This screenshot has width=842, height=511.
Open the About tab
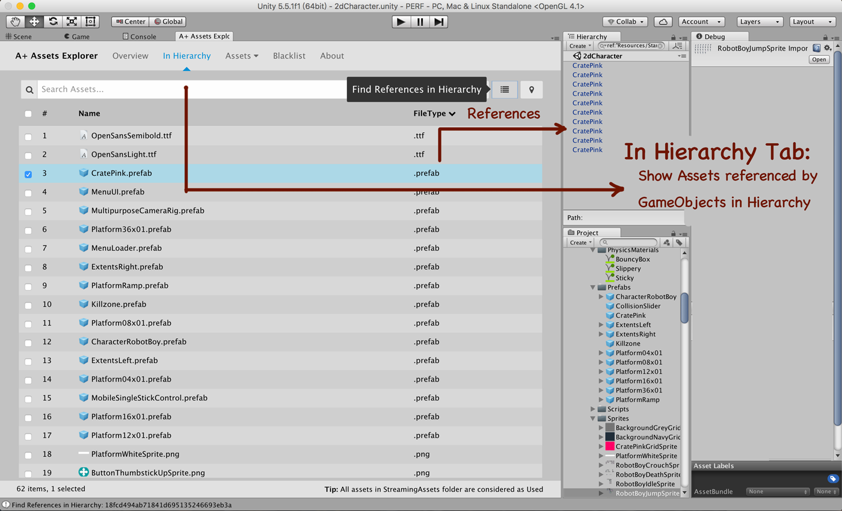332,56
